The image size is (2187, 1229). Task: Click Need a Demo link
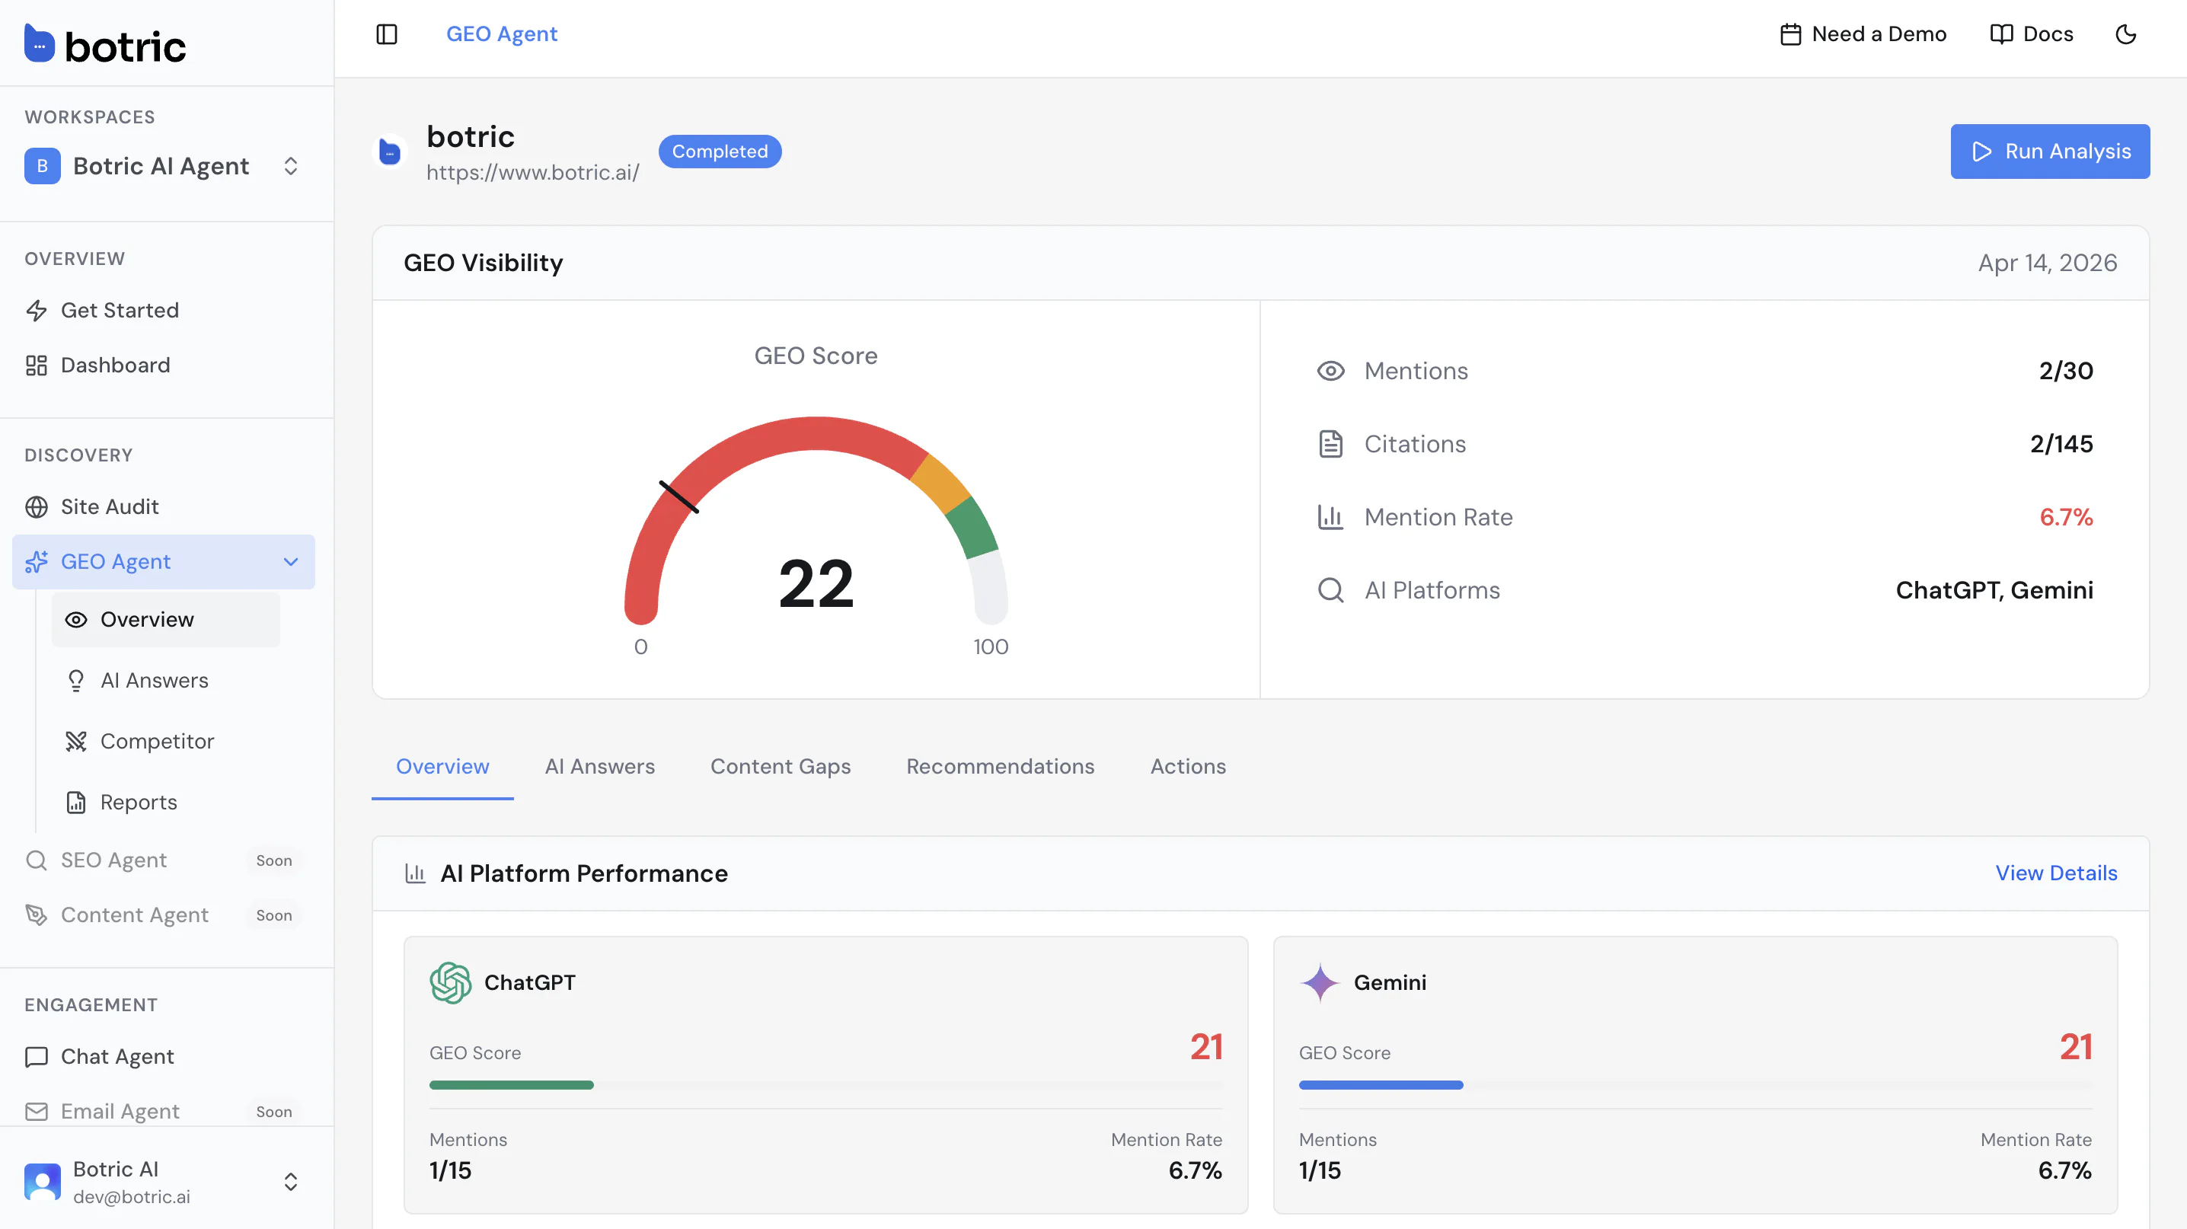tap(1863, 34)
